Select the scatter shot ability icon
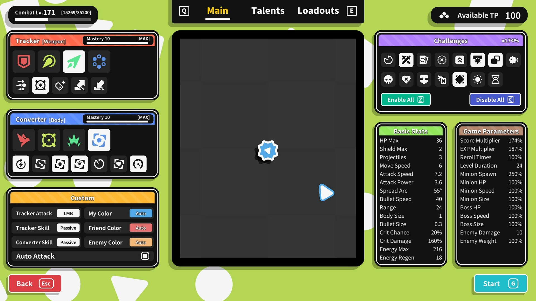 [21, 85]
